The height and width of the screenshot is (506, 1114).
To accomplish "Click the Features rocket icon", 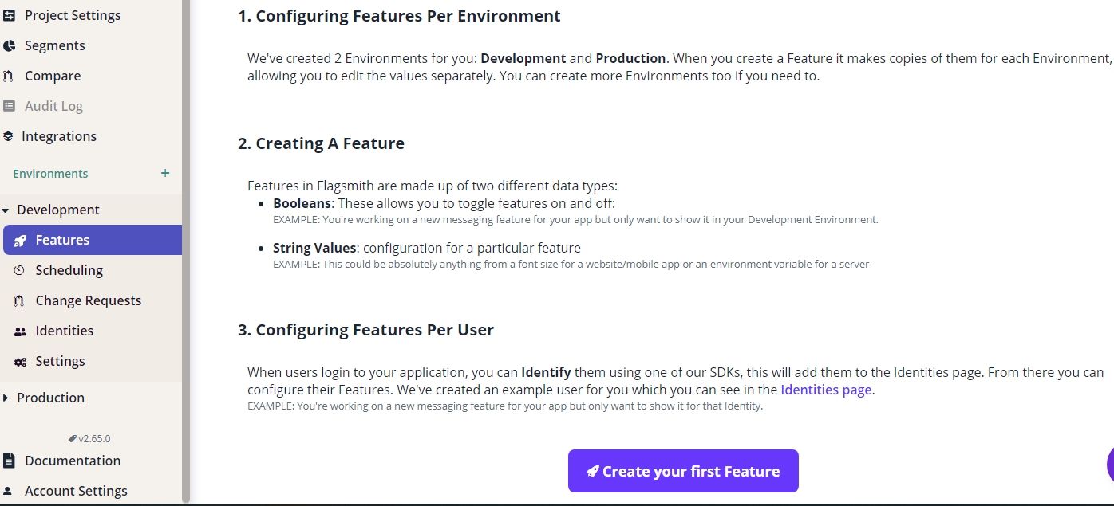I will (20, 239).
